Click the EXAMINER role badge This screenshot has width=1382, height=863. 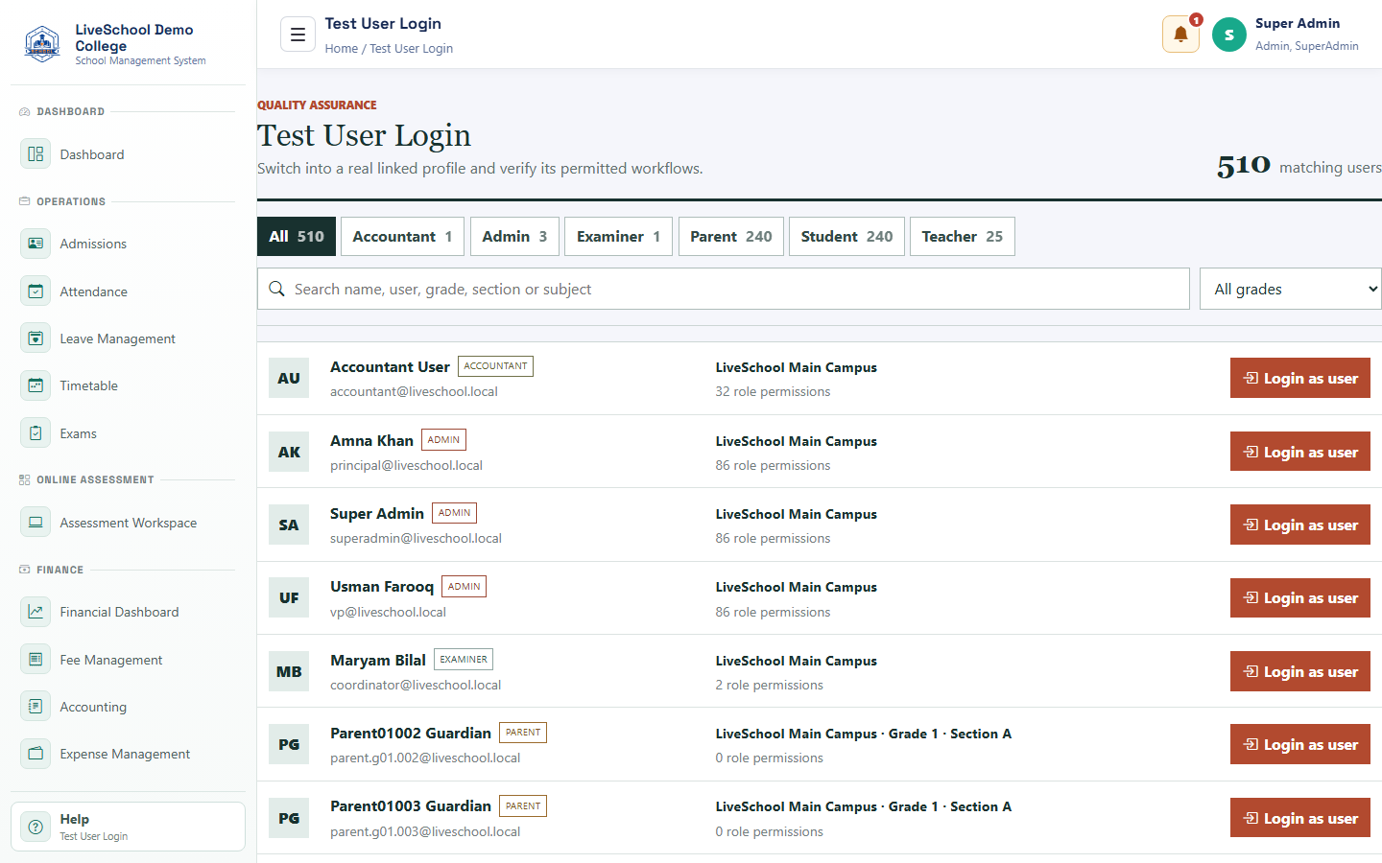point(464,659)
